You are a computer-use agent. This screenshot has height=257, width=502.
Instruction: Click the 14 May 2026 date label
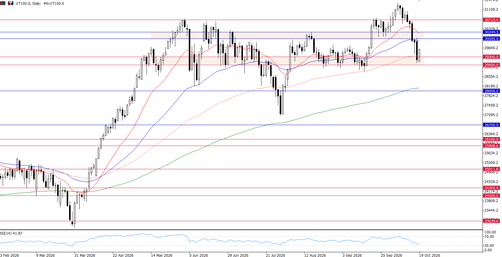[162, 255]
